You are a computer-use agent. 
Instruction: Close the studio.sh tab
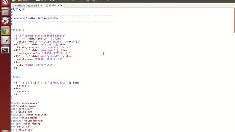pos(61,5)
